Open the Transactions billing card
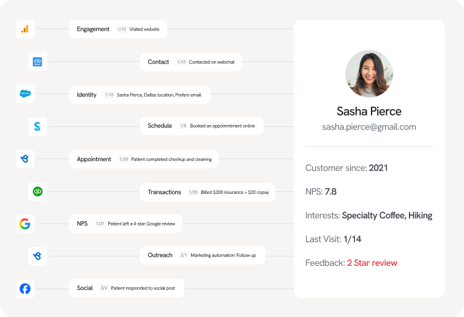The width and height of the screenshot is (464, 317). click(x=208, y=192)
